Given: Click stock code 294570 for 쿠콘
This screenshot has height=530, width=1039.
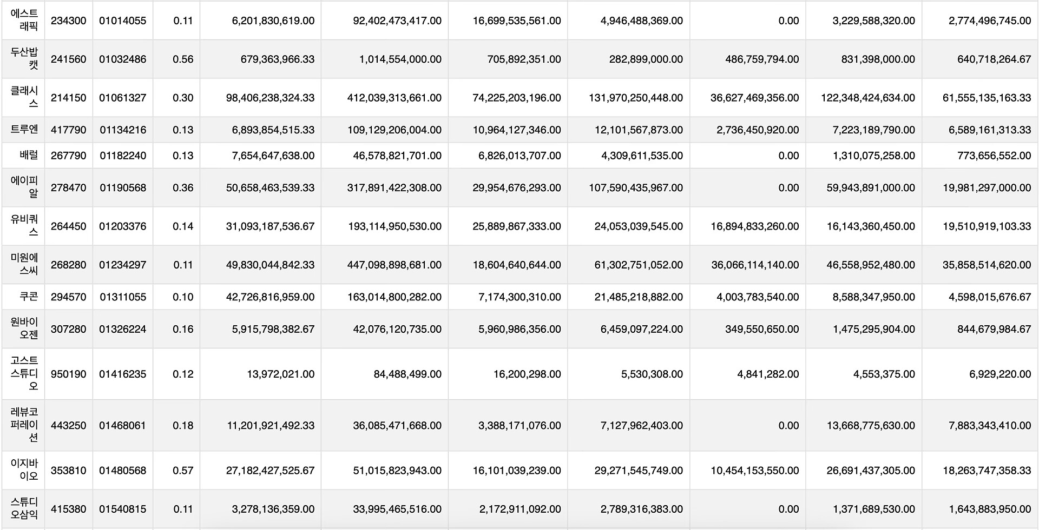Looking at the screenshot, I should tap(68, 297).
